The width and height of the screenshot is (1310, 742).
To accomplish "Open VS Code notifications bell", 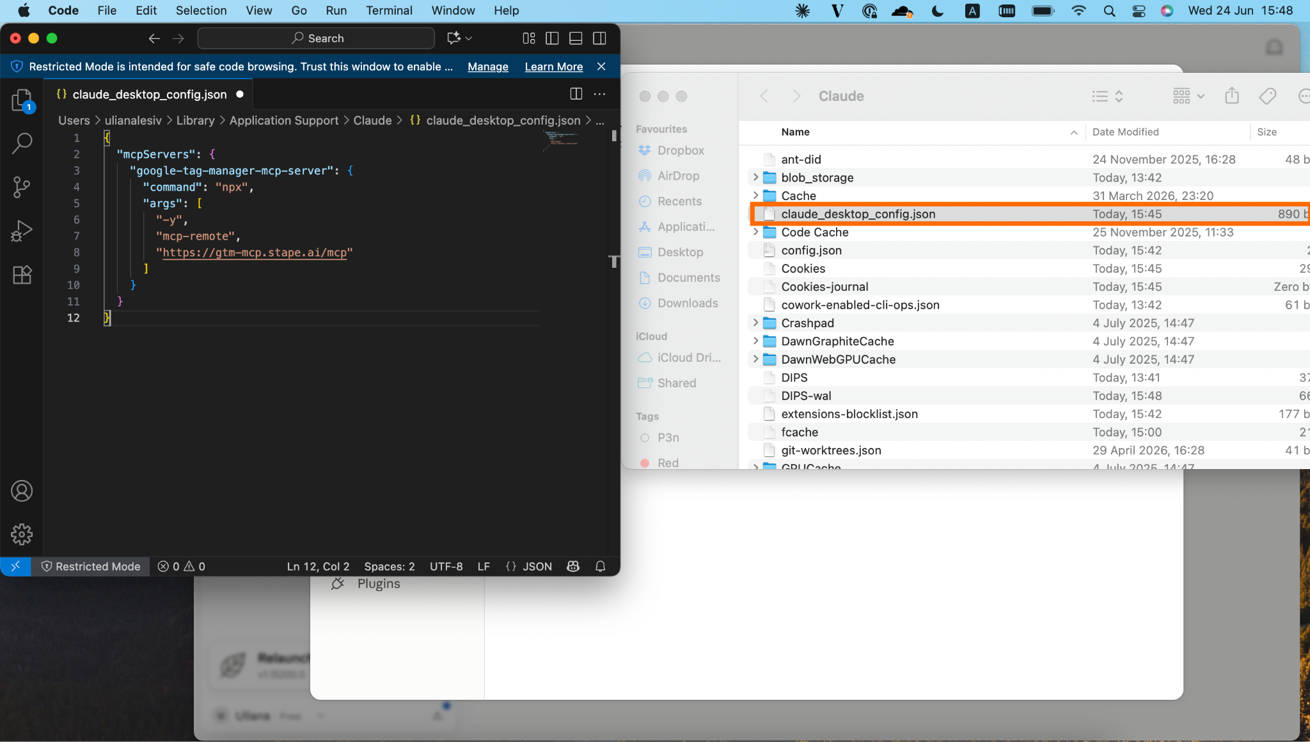I will 600,566.
